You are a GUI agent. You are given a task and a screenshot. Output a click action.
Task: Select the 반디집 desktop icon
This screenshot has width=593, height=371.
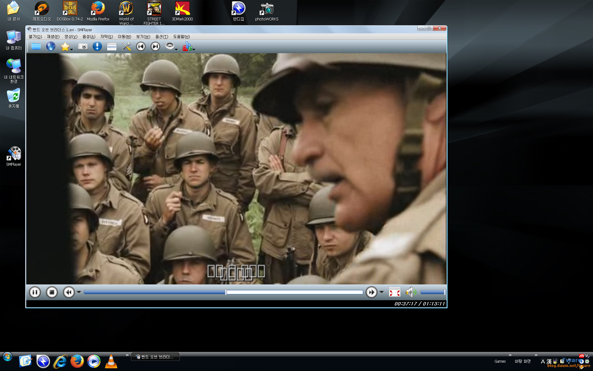[238, 11]
